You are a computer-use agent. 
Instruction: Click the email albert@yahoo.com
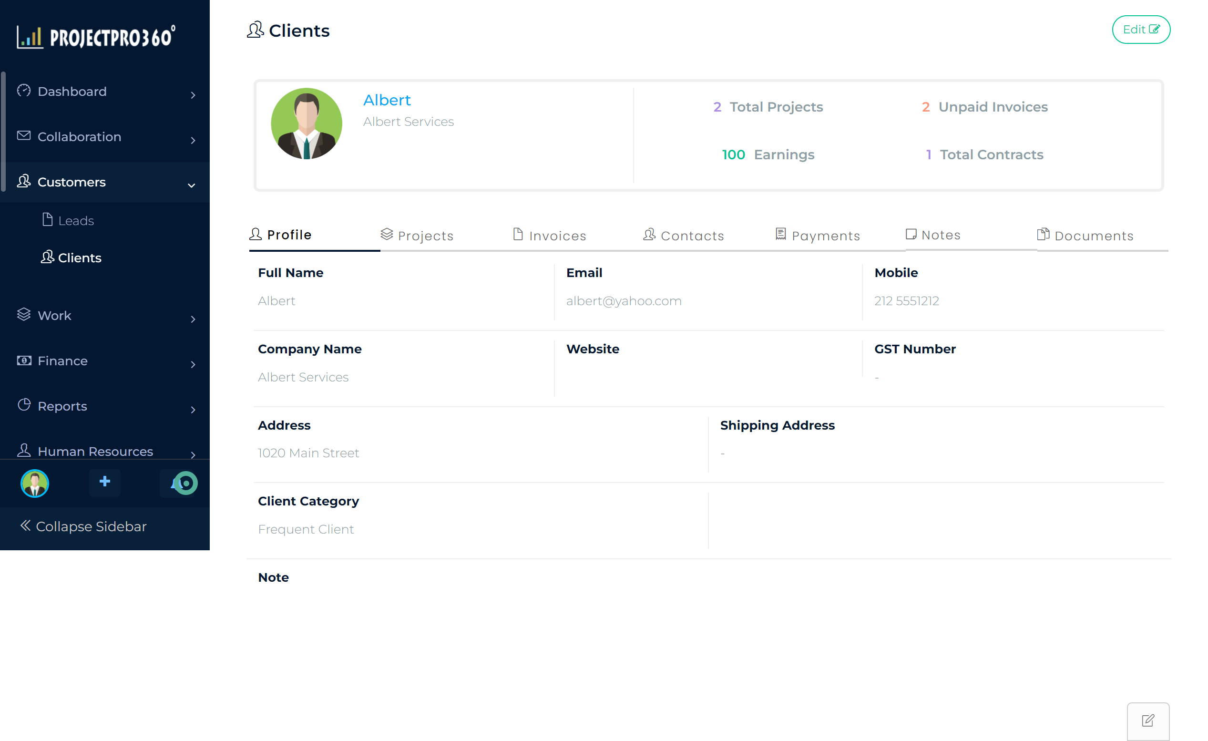624,300
